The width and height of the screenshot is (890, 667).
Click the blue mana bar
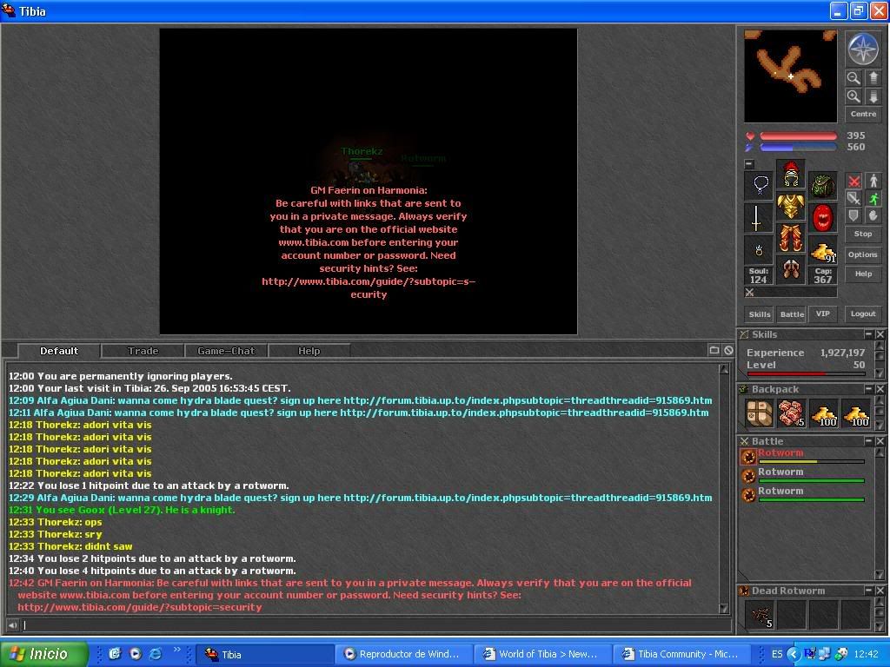click(798, 148)
